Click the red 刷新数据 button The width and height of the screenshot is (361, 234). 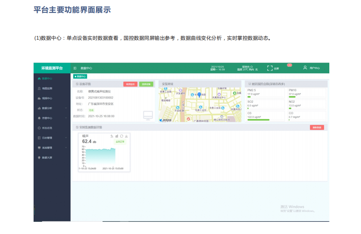(317, 127)
